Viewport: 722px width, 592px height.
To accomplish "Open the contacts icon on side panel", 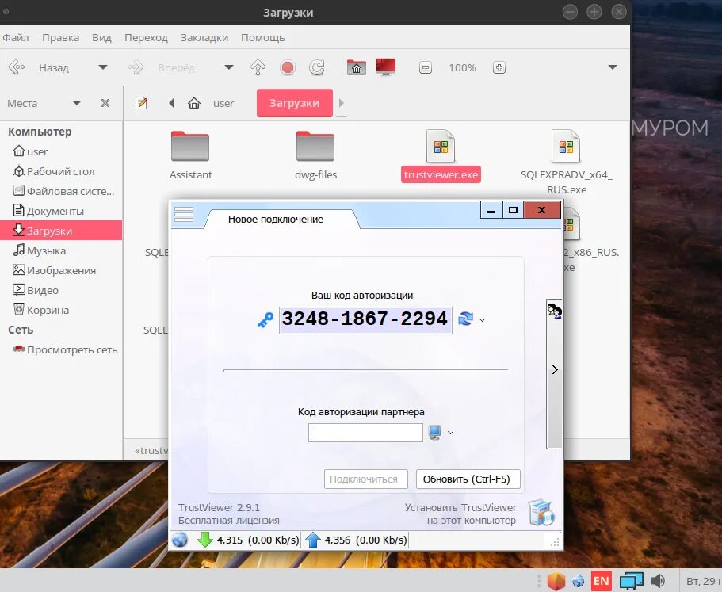I will (x=555, y=311).
